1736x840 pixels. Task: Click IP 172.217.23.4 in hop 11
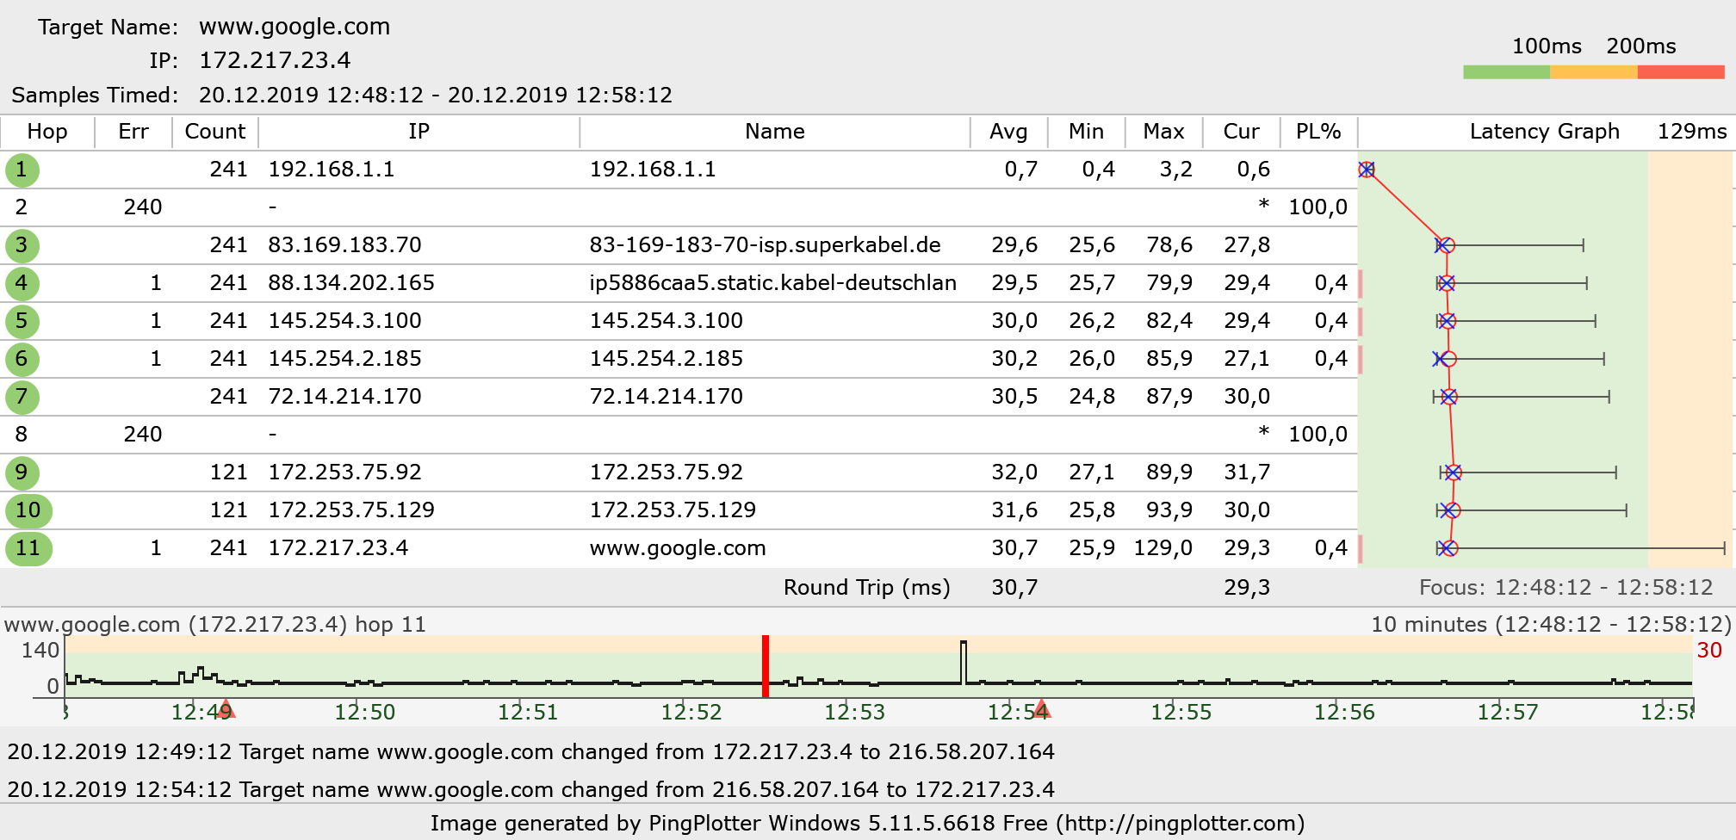coord(338,548)
